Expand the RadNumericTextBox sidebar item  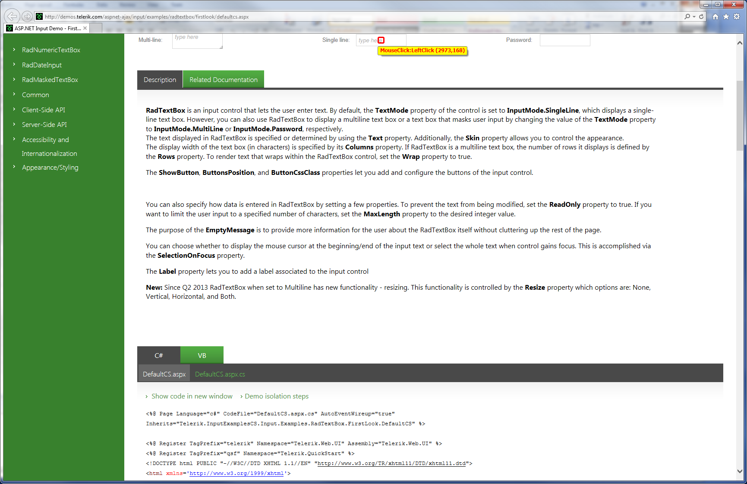[51, 50]
